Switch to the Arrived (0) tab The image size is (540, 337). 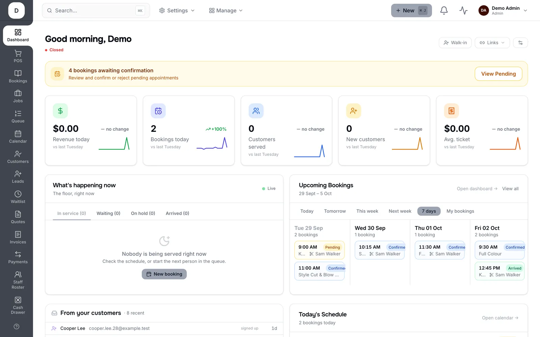point(178,213)
